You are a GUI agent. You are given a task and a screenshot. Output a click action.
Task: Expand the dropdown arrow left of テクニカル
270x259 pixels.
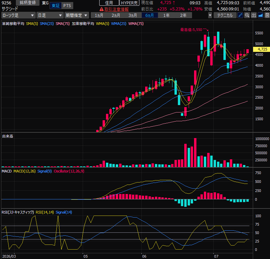click(x=210, y=15)
